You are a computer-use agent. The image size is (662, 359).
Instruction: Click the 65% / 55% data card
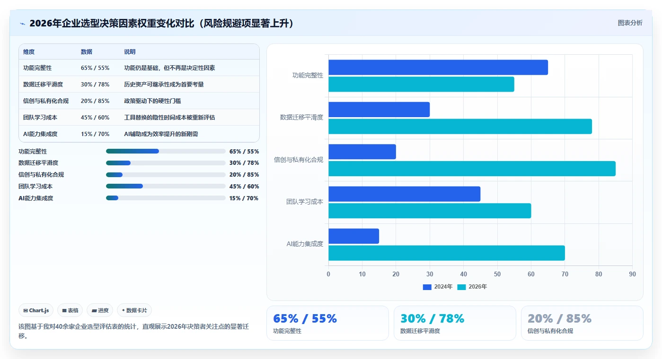click(327, 323)
